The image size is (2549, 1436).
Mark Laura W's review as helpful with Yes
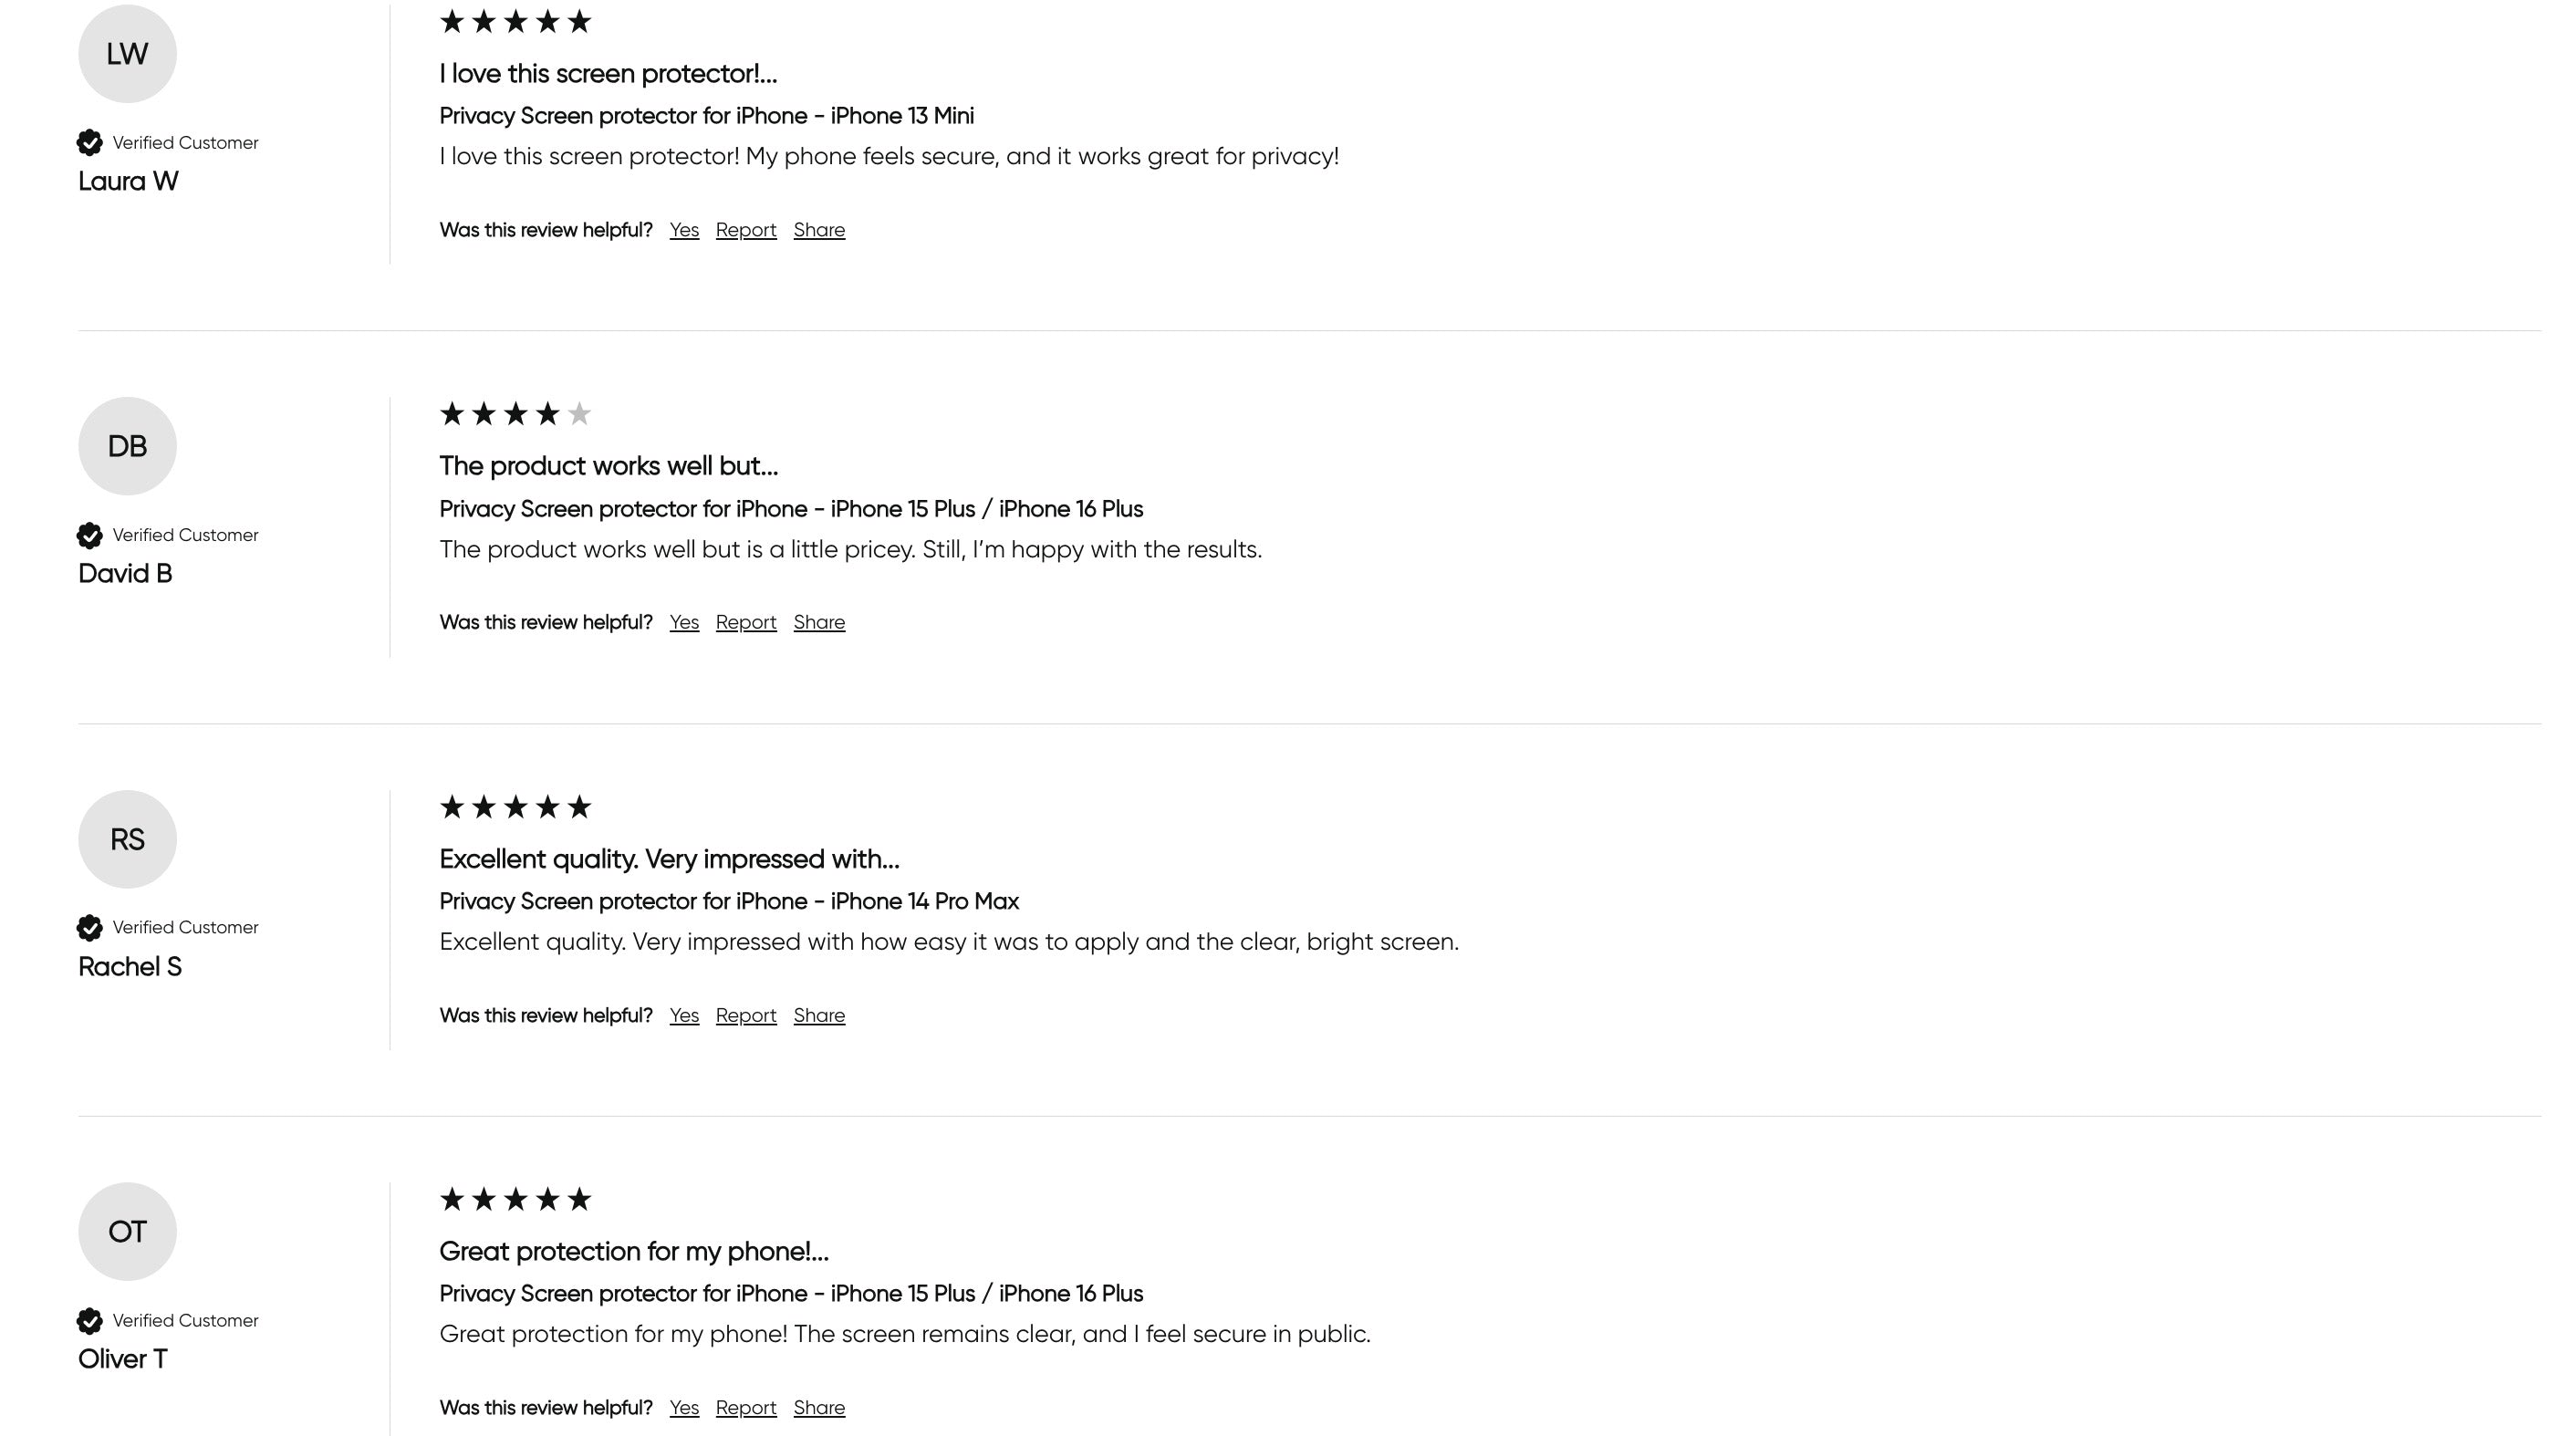[683, 230]
